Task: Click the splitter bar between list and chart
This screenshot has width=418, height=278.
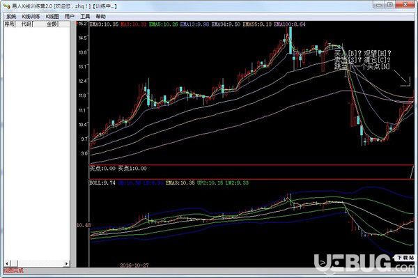Action: [73, 144]
